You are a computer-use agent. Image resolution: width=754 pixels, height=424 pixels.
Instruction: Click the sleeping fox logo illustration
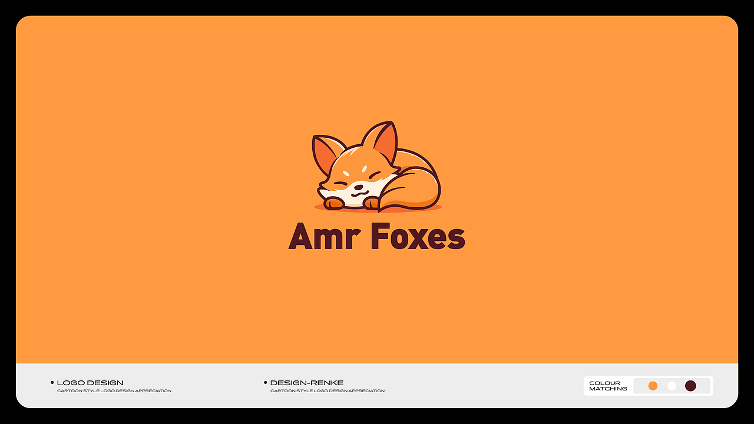tap(377, 167)
